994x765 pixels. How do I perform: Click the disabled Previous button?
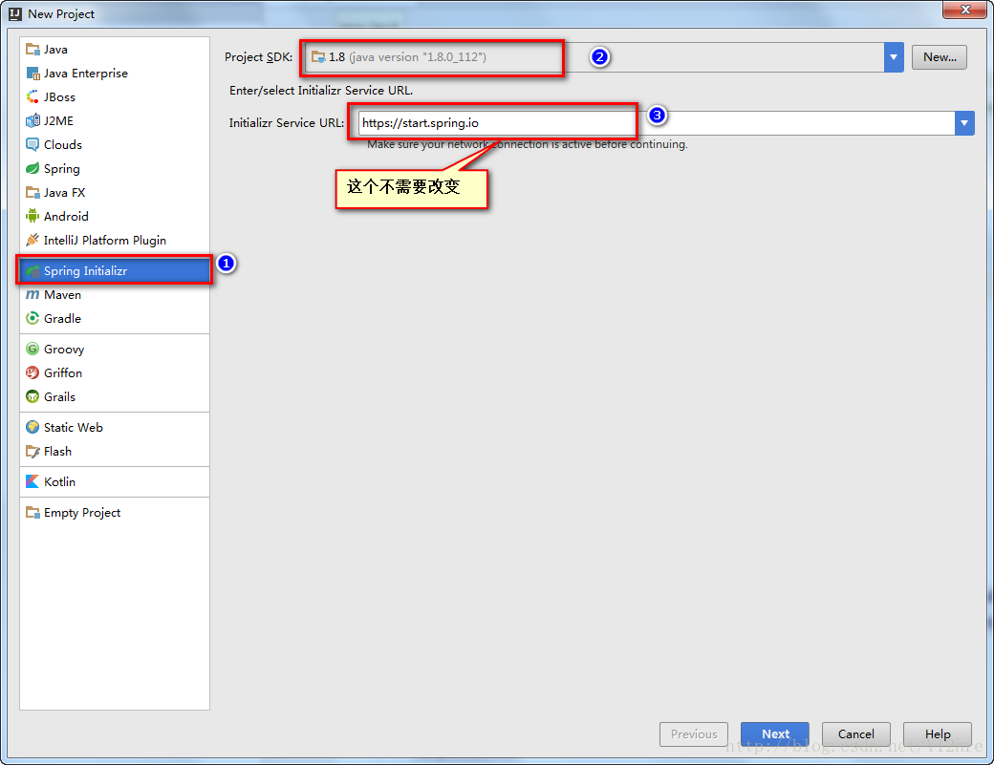(694, 734)
